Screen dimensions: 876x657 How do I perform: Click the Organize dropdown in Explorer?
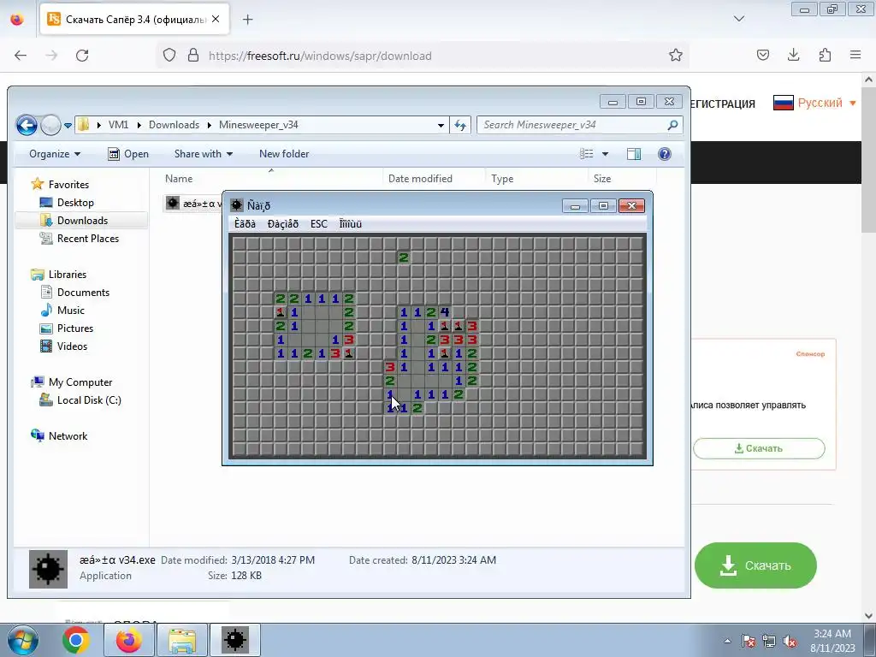click(x=54, y=154)
